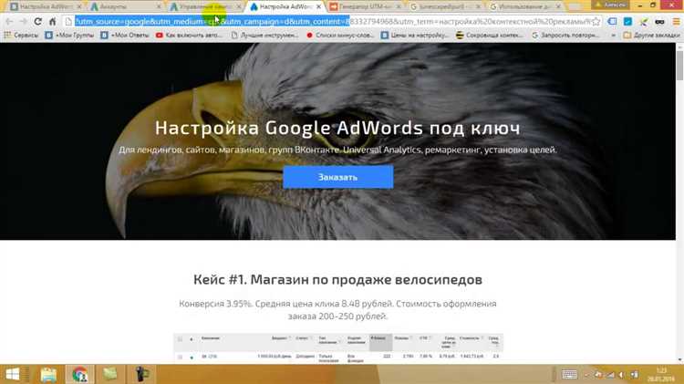Open the «Лучшие инструмен…» bookmark
The height and width of the screenshot is (384, 684).
[264, 36]
